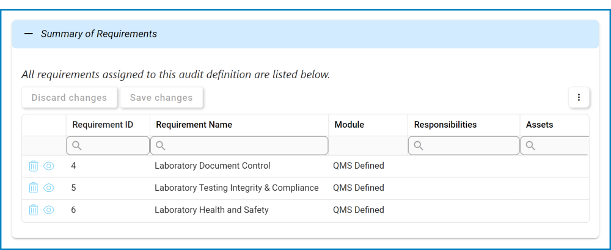Delete Laboratory Health and Safety row
Image resolution: width=611 pixels, height=250 pixels.
point(34,210)
